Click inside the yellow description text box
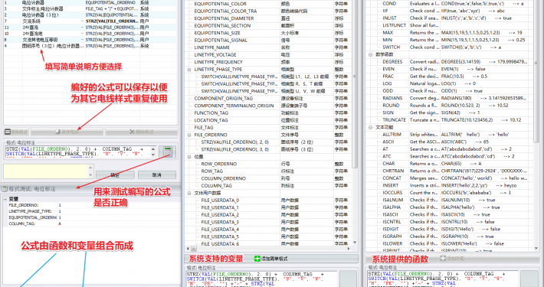Viewport: 544px width, 287px height. tap(46, 171)
